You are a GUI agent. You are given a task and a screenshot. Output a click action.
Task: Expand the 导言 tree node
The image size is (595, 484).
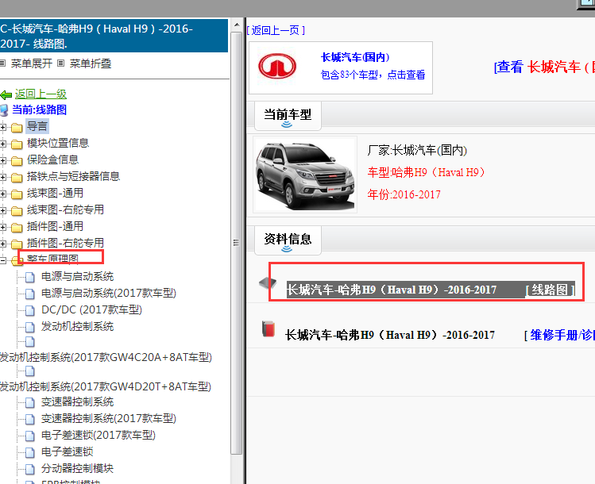pos(2,128)
